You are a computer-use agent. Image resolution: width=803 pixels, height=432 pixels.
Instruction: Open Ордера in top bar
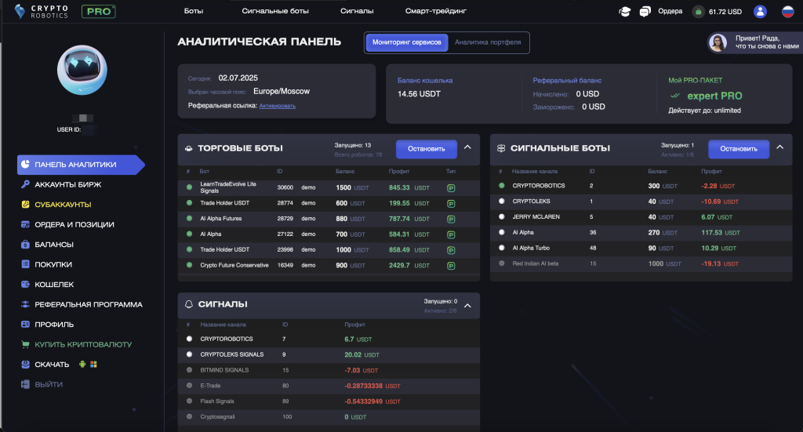point(670,11)
